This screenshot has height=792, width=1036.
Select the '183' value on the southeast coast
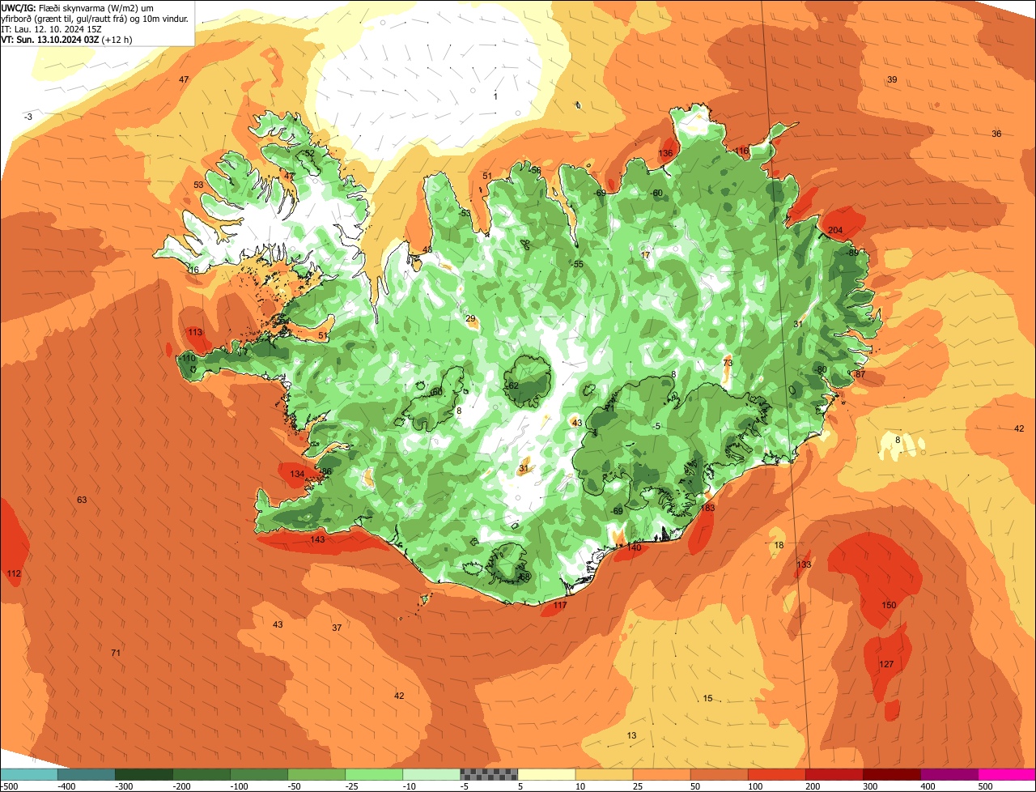tap(708, 508)
